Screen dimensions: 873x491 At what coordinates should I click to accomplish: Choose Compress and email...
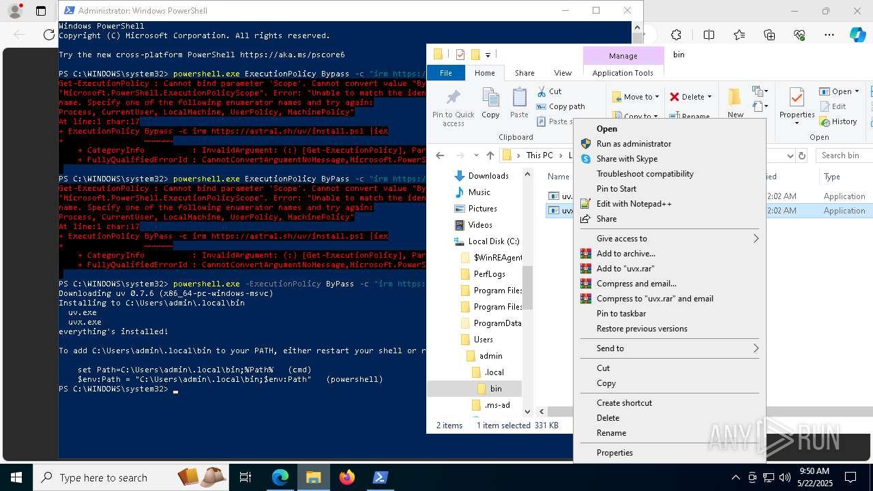tap(636, 284)
